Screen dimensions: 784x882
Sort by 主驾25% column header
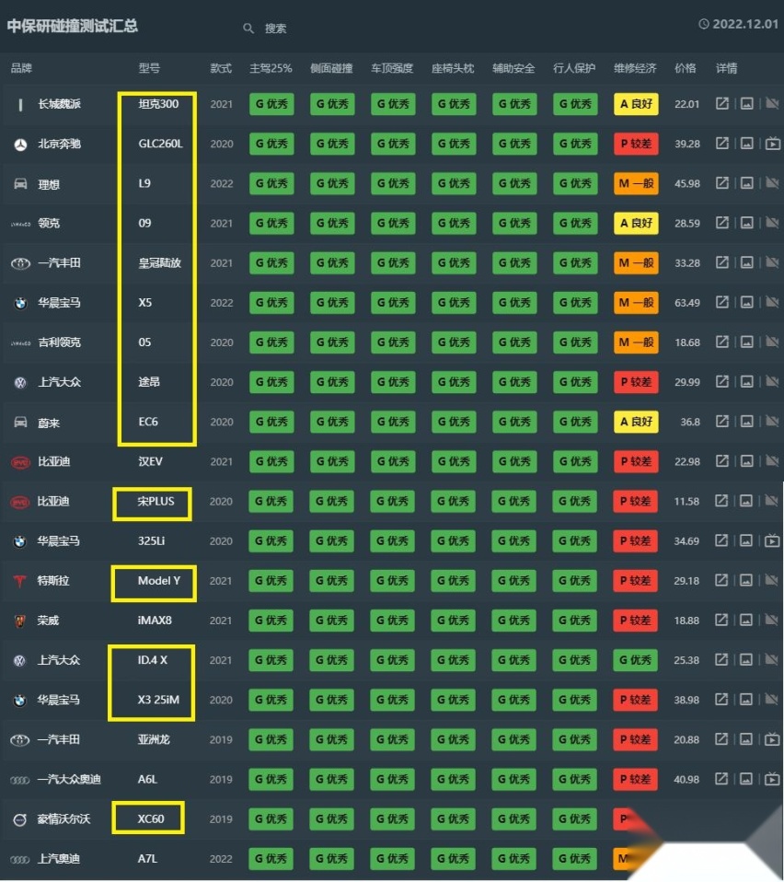(271, 68)
